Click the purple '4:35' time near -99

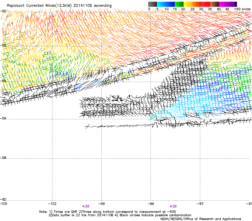[86, 206]
